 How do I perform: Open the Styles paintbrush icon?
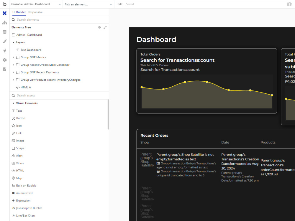coord(5,41)
